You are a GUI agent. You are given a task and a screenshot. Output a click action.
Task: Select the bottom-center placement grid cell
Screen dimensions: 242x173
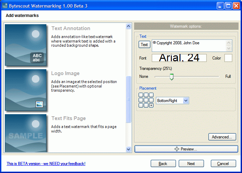click(x=146, y=105)
